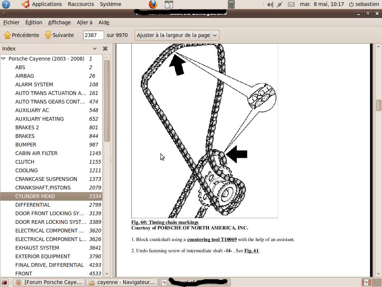Select AIRBAG in the index
Image resolution: width=382 pixels, height=287 pixels.
point(51,76)
